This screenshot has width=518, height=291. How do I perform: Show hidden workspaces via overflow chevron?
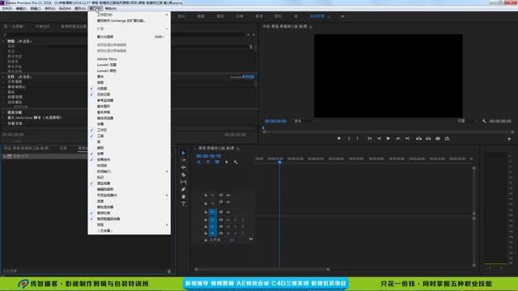(x=342, y=16)
